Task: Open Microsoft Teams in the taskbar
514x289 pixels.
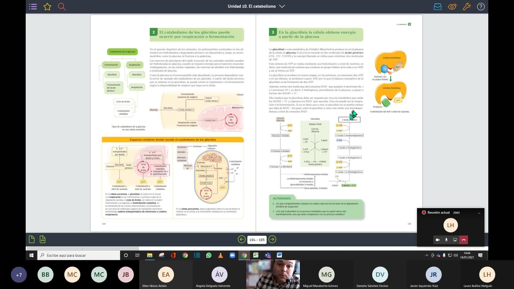Action: 268,255
